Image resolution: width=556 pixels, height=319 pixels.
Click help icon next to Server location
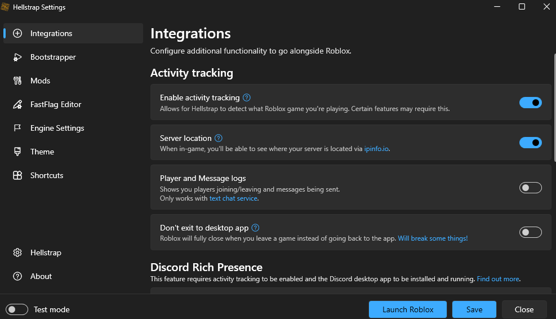(x=219, y=138)
